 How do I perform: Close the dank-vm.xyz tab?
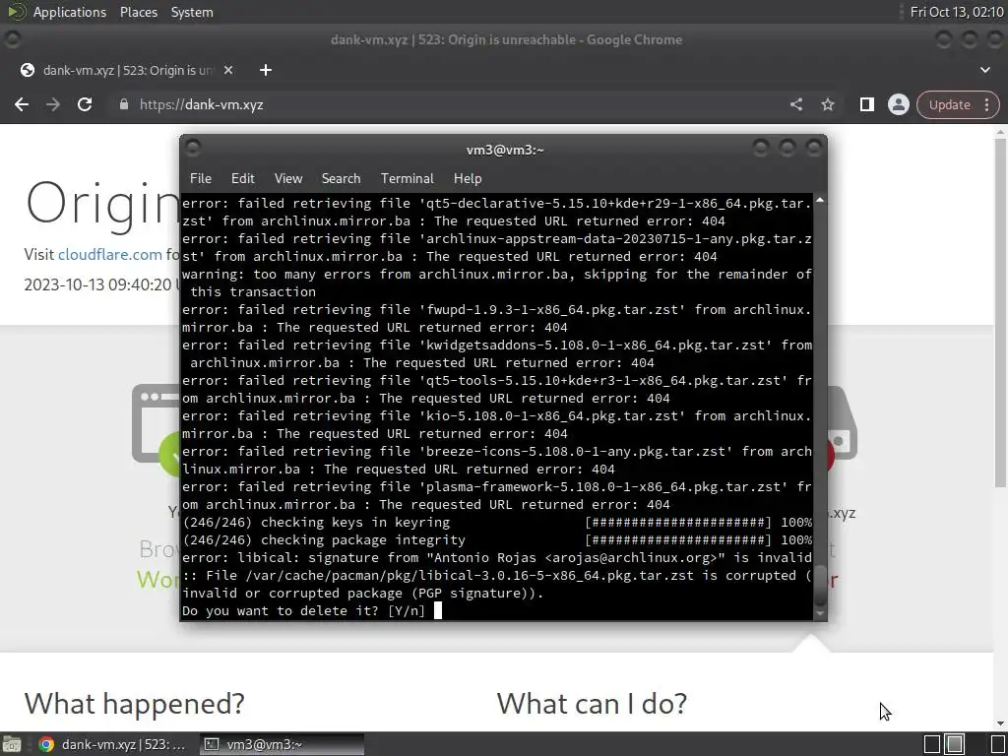[x=228, y=70]
